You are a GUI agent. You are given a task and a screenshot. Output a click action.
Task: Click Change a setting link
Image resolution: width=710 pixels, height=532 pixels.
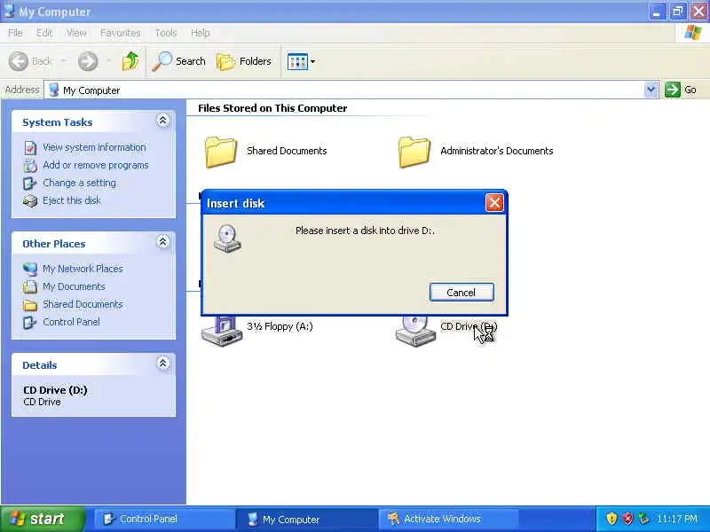(x=79, y=183)
